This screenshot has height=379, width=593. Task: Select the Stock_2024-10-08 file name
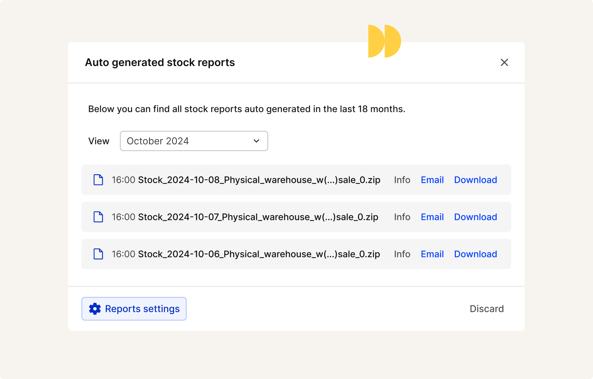click(259, 180)
